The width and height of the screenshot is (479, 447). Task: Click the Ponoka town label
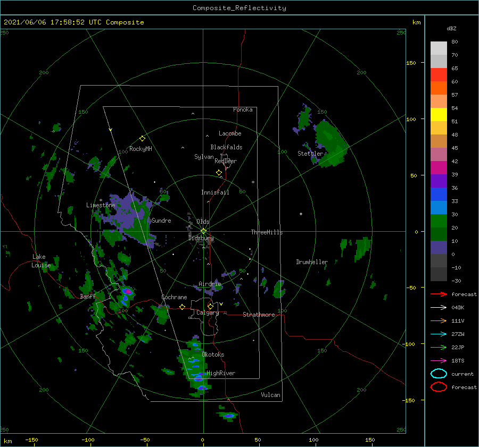243,109
